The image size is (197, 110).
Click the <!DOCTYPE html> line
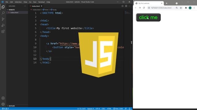click(51, 13)
